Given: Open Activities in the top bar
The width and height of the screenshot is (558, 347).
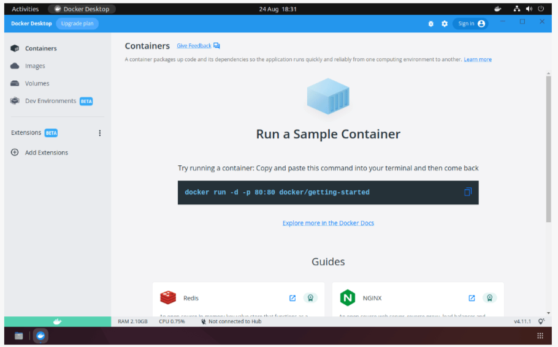Looking at the screenshot, I should point(25,9).
